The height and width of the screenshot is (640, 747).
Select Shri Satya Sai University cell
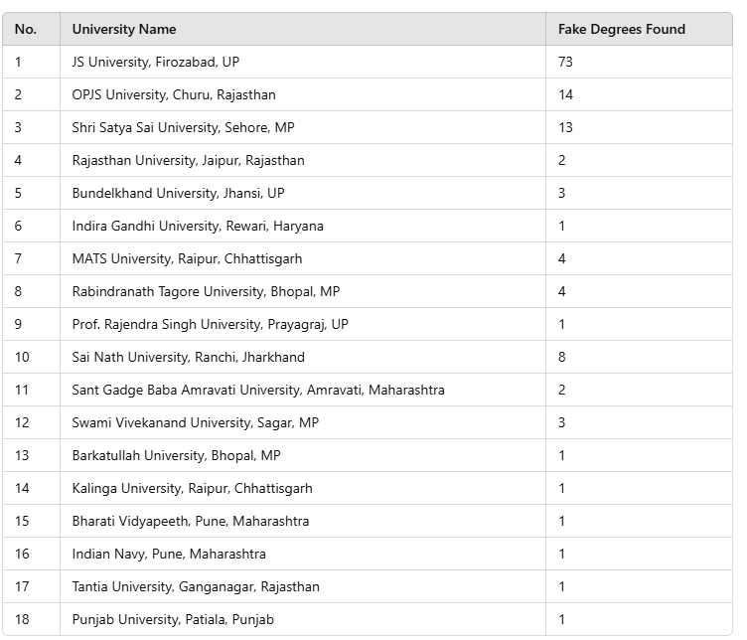[x=183, y=127]
